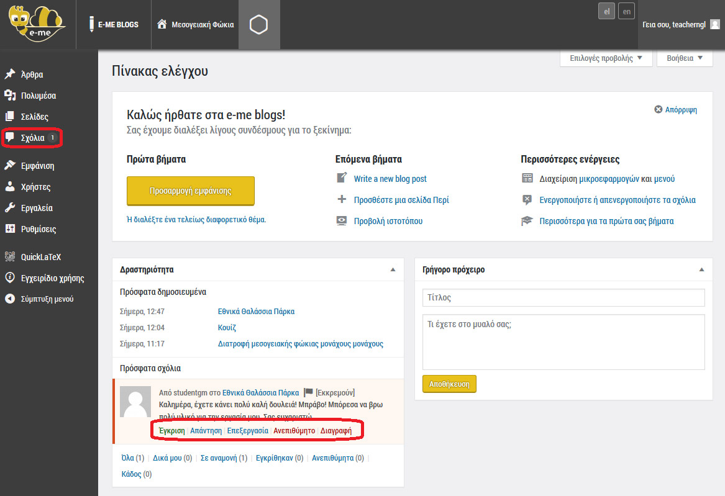Viewport: 725px width, 496px height.
Task: Click the view icon beside Προβολή ιστοτόπου
Action: [x=342, y=220]
